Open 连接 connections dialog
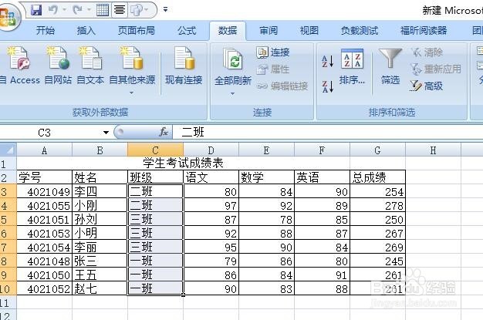Image resolution: width=483 pixels, height=320 pixels. 273,52
